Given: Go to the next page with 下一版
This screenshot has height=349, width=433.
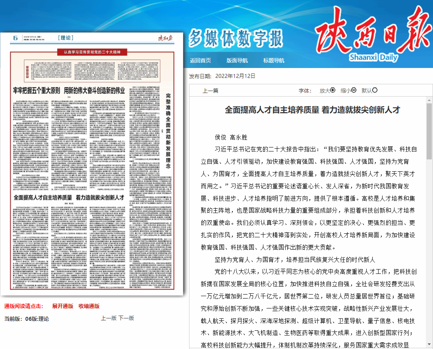Looking at the screenshot, I should pyautogui.click(x=126, y=318).
